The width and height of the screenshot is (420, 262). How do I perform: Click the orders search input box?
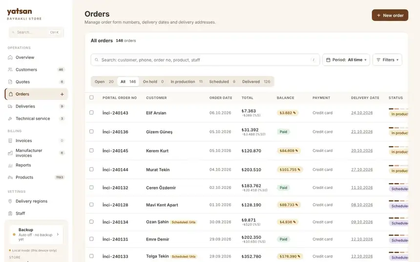(205, 60)
